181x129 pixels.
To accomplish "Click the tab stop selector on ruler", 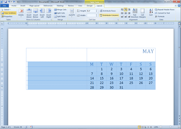I will [2, 24].
